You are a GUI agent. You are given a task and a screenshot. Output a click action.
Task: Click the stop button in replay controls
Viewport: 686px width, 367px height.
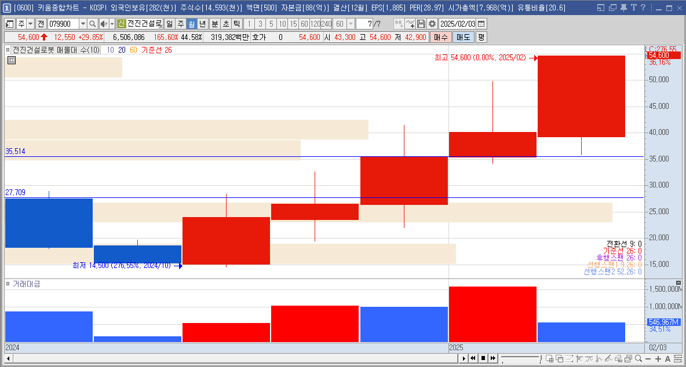pyautogui.click(x=483, y=359)
